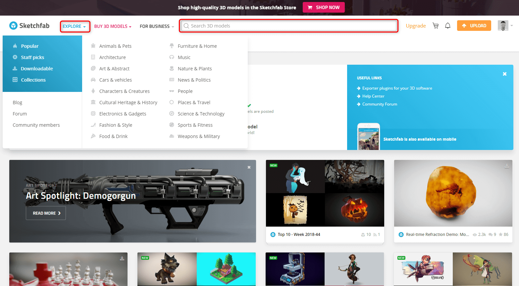This screenshot has width=519, height=286.
Task: Open the Help Center link
Action: click(373, 96)
